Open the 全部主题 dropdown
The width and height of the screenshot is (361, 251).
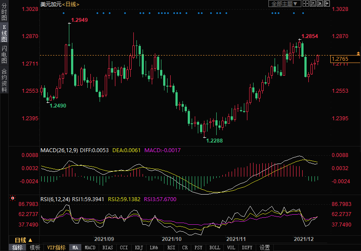tap(284, 3)
